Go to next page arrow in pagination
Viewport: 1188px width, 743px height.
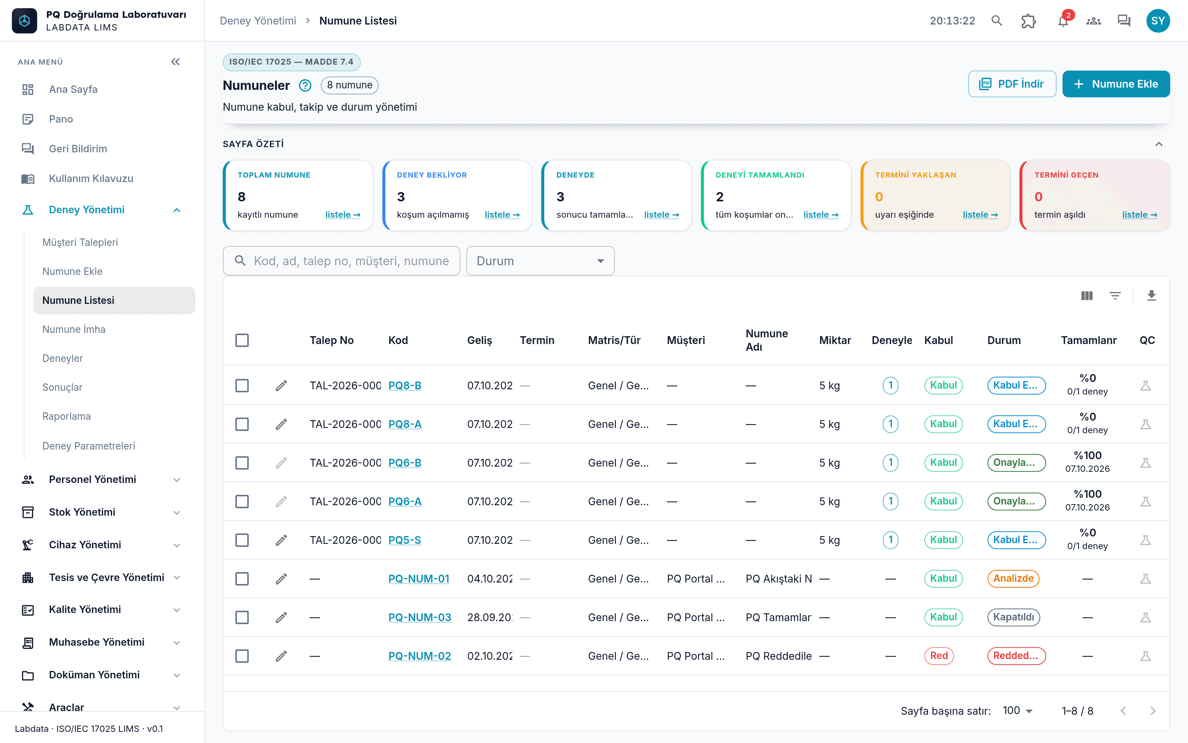pyautogui.click(x=1153, y=711)
